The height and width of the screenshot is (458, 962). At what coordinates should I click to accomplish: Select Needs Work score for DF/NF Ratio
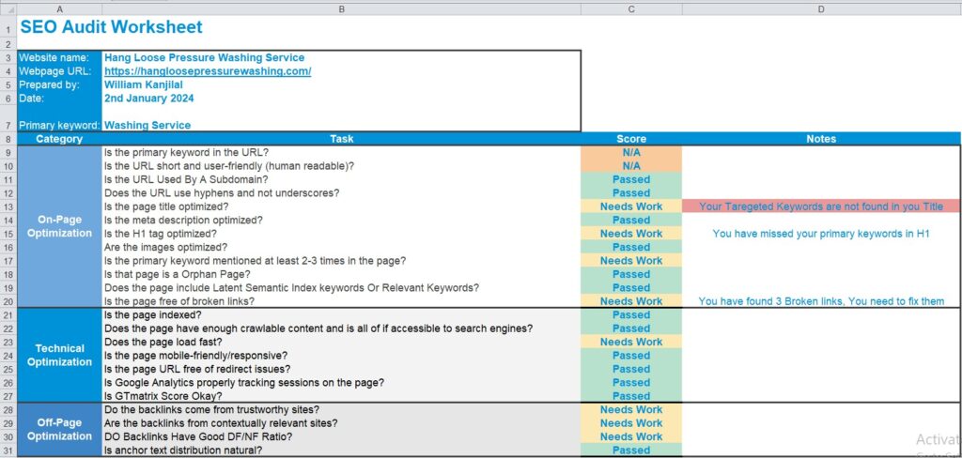[x=631, y=436]
